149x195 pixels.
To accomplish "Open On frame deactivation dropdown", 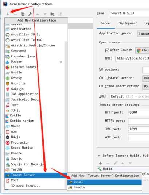I will [x=146, y=87].
